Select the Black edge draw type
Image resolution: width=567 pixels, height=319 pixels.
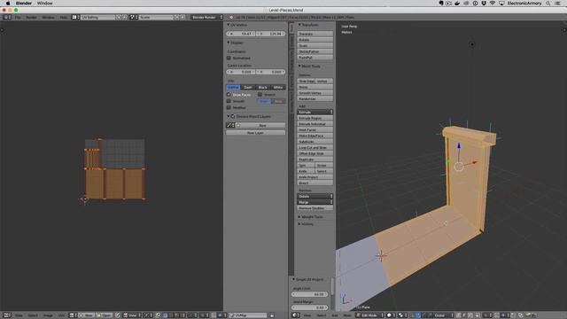(x=263, y=87)
